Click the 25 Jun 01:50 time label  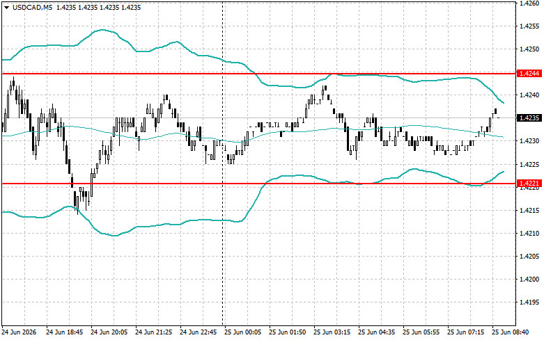click(x=287, y=332)
